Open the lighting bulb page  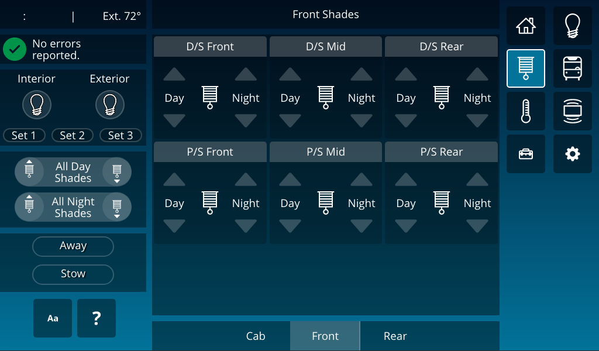tap(572, 26)
